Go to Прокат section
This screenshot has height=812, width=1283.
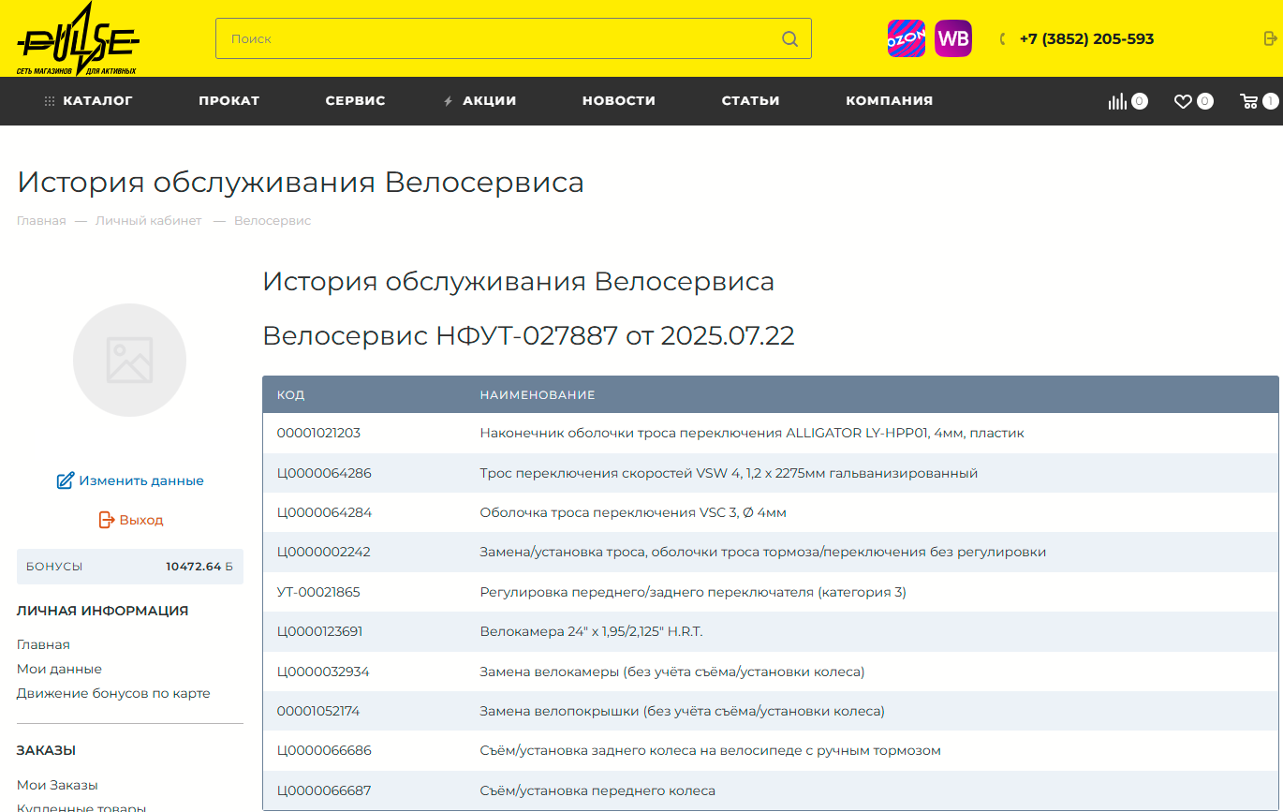pos(229,101)
